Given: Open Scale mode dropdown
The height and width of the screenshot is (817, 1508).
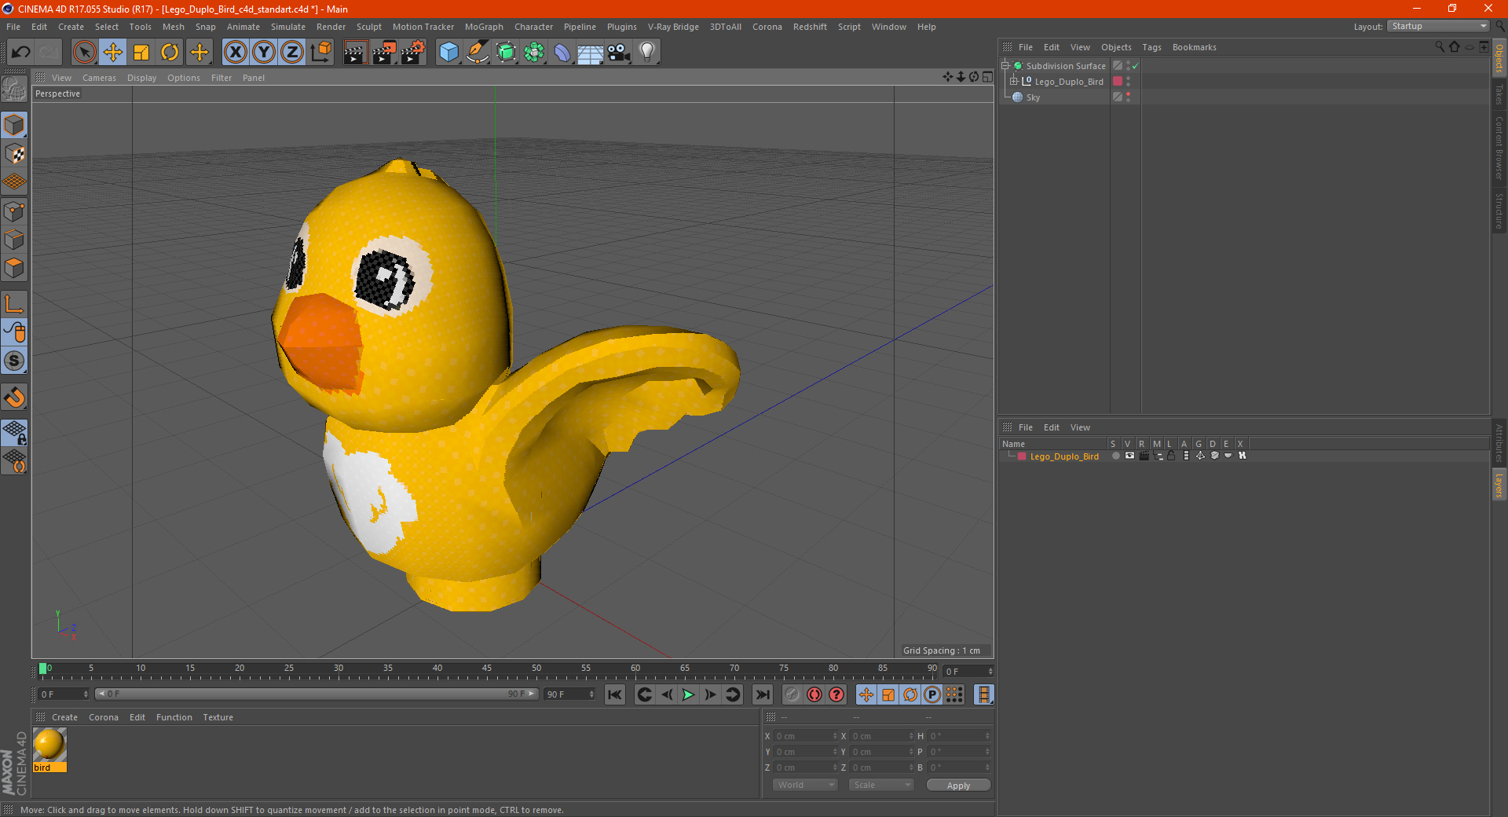Looking at the screenshot, I should click(x=881, y=785).
